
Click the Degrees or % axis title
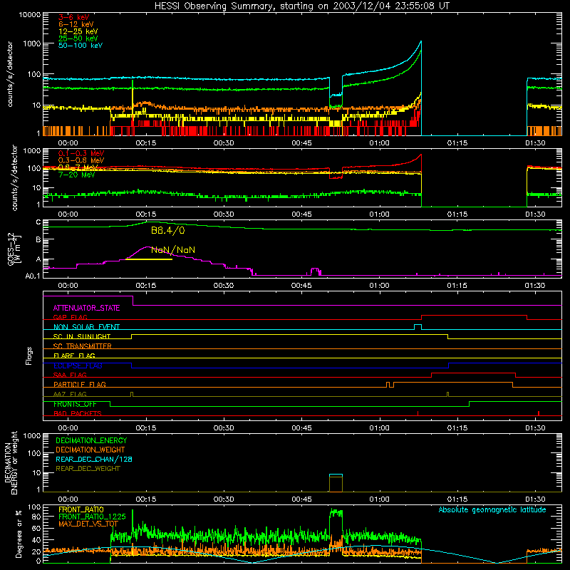pos(19,534)
